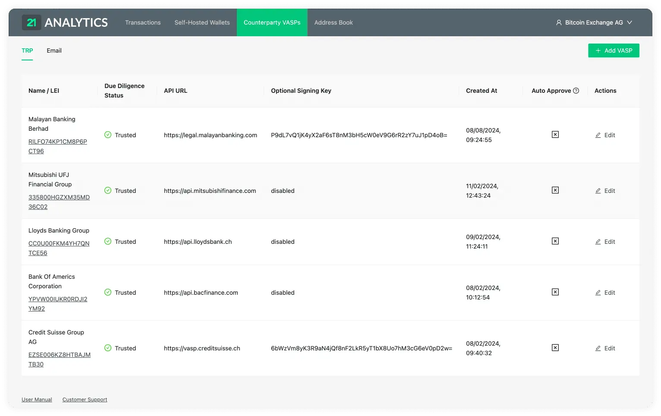Open LEI link YPVW00IUKRORDJI2YM92
661x416 pixels.
pos(58,304)
